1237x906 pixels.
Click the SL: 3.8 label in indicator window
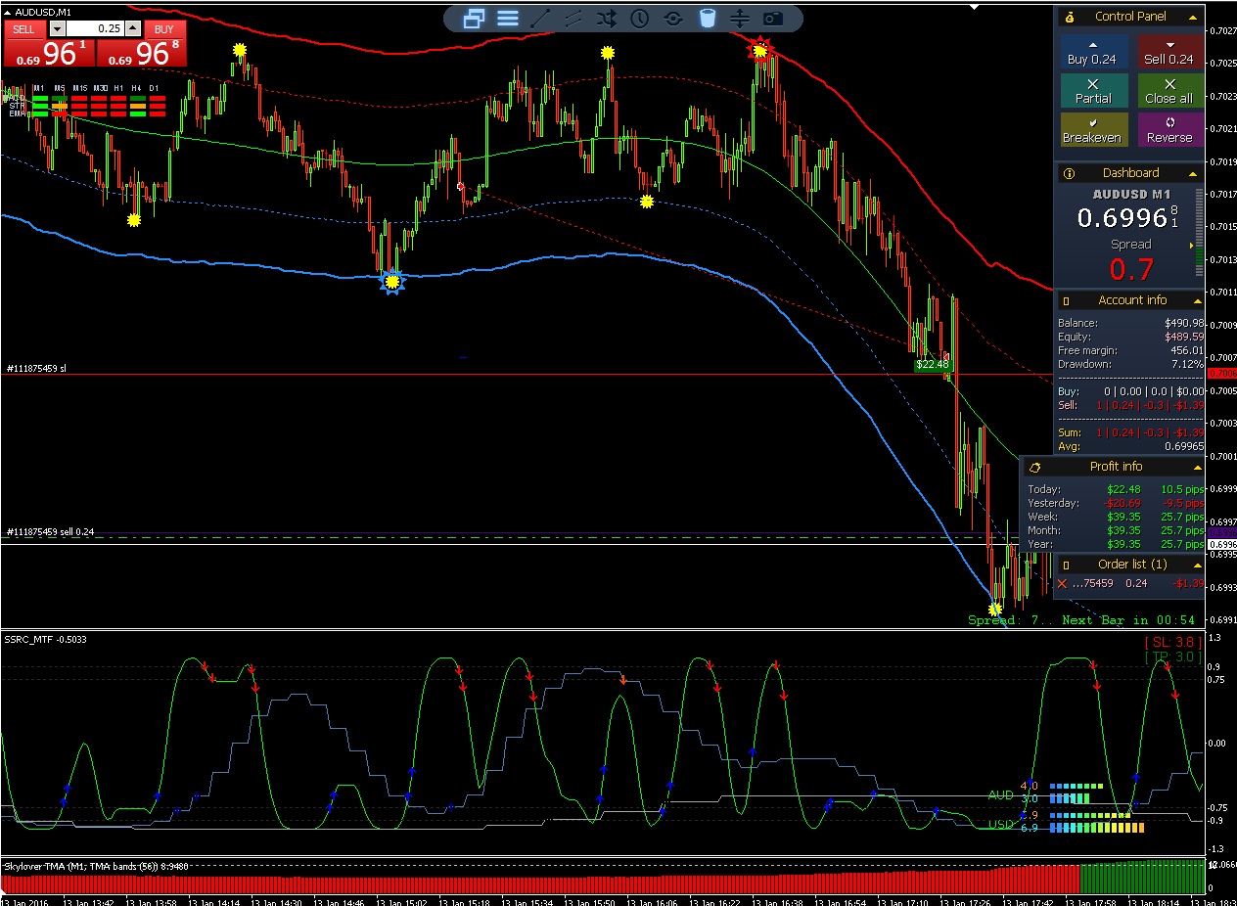click(1175, 643)
